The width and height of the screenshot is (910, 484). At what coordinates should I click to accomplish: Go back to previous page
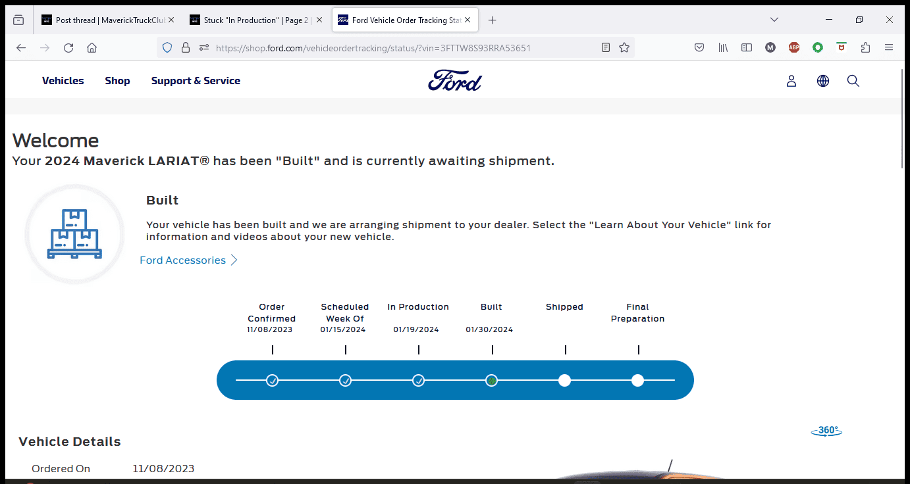coord(21,48)
